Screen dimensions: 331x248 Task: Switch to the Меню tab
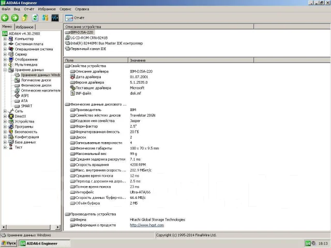7,26
